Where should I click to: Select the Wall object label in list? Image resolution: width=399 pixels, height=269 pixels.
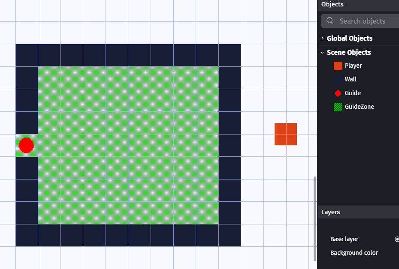(x=351, y=79)
